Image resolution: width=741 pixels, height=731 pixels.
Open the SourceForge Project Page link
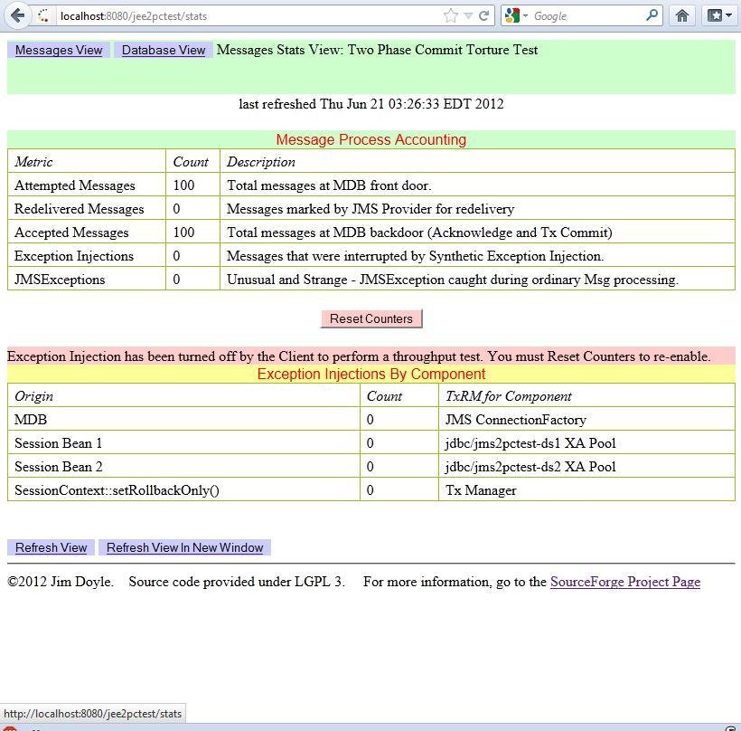tap(624, 582)
